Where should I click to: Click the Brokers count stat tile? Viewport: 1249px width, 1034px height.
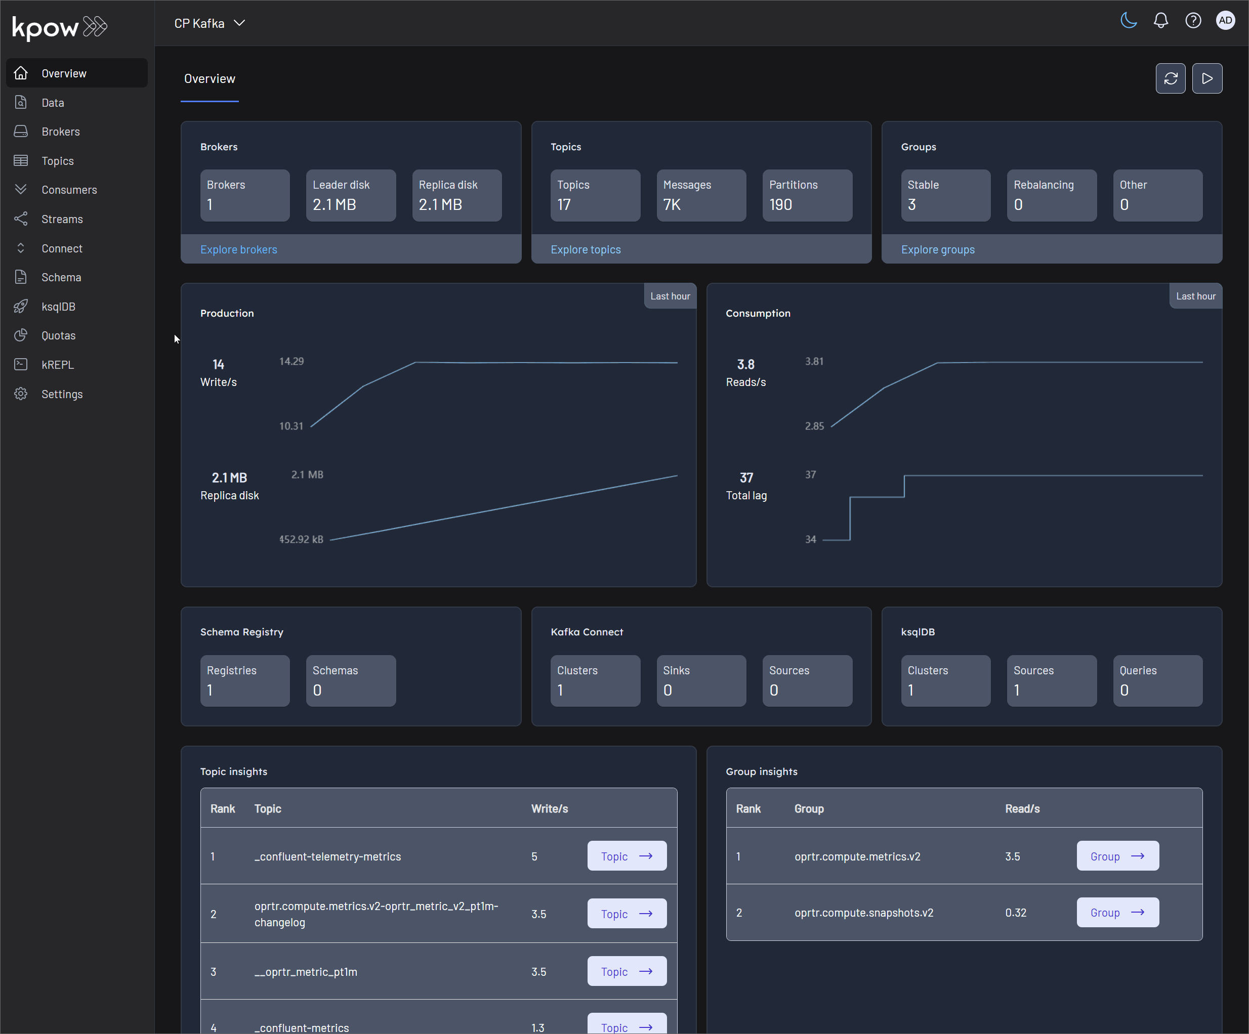pos(245,196)
